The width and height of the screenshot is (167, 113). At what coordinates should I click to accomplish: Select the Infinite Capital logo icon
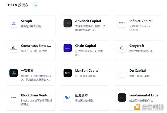point(122,23)
